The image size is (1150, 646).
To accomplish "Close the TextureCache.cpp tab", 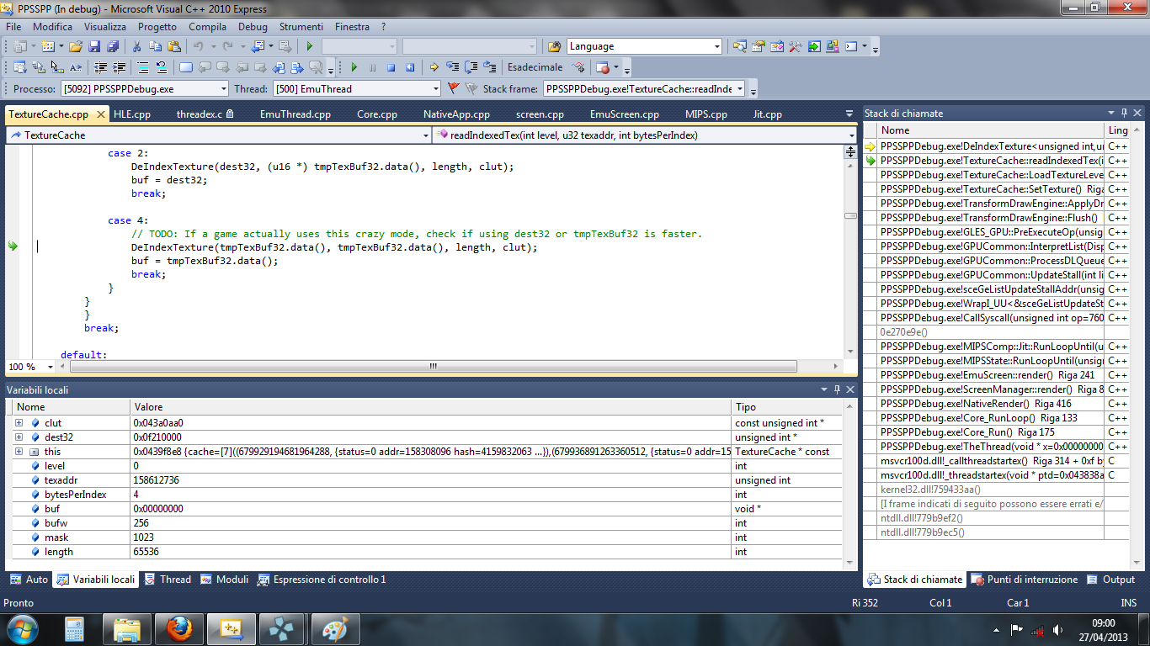I will pos(101,114).
